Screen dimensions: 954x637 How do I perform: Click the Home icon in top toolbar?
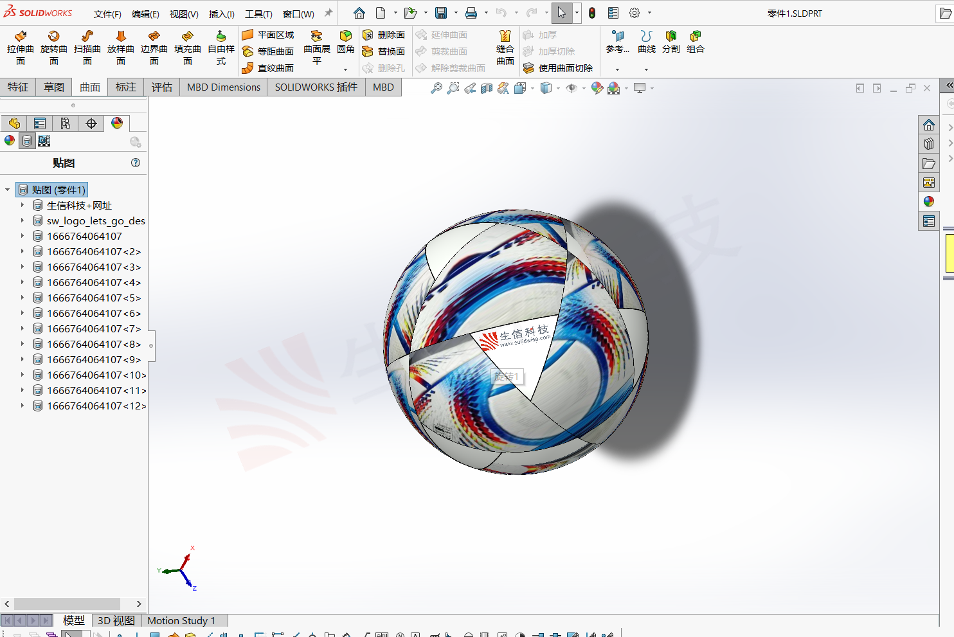[359, 13]
